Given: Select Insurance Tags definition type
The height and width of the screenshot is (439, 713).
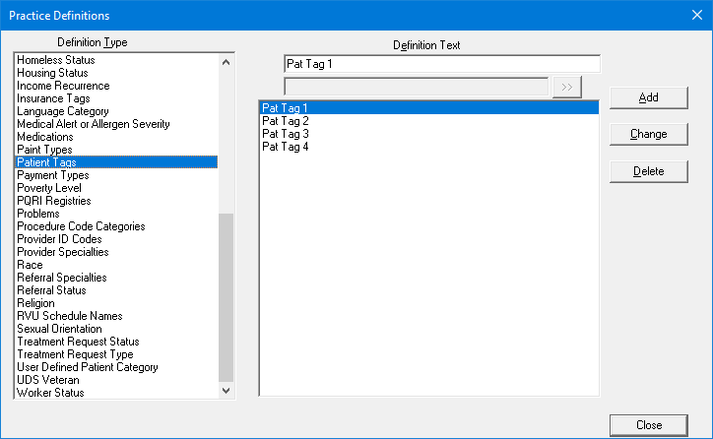Looking at the screenshot, I should [x=53, y=98].
